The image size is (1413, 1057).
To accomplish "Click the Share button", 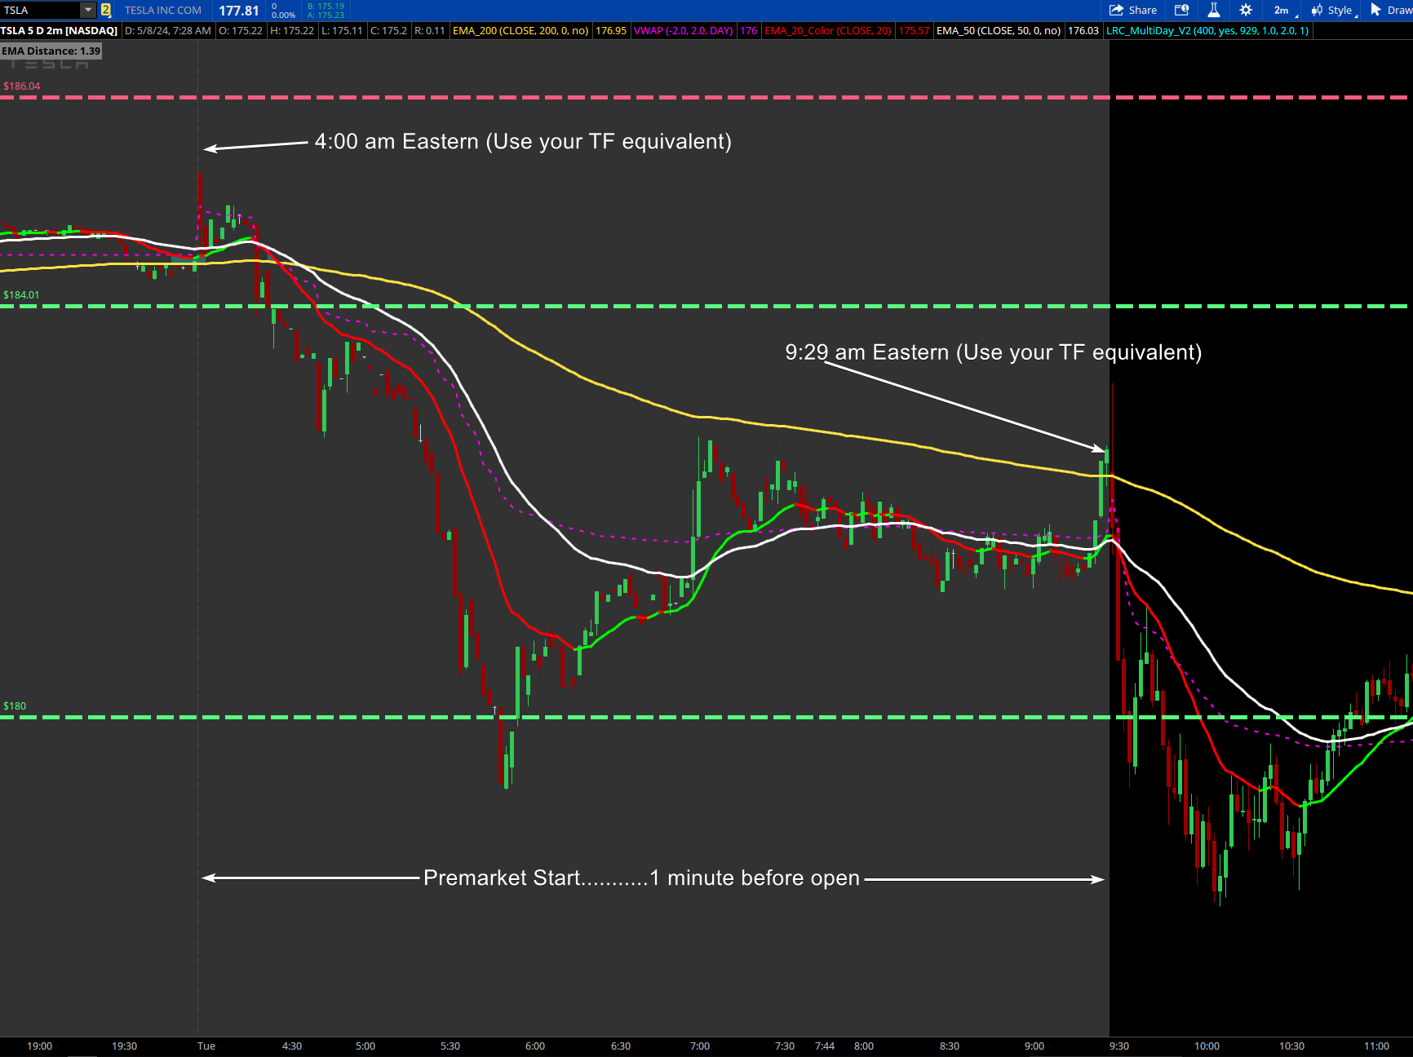I will tap(1133, 11).
